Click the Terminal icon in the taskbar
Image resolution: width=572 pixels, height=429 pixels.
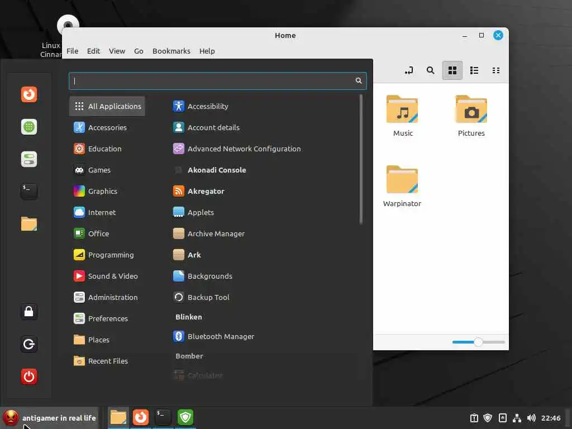163,417
